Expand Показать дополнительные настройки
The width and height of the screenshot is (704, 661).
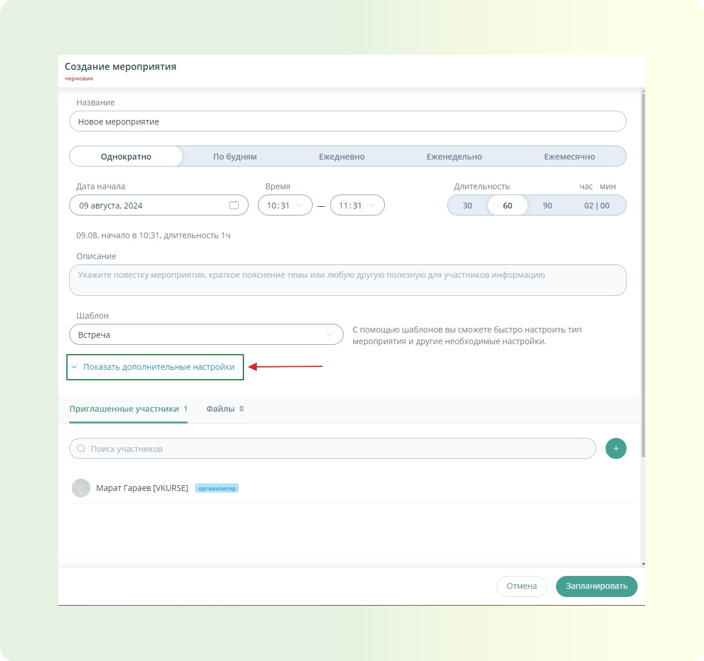point(155,367)
